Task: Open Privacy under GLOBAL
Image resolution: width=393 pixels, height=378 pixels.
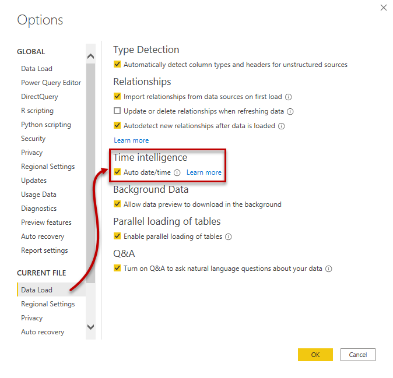Action: 32,153
